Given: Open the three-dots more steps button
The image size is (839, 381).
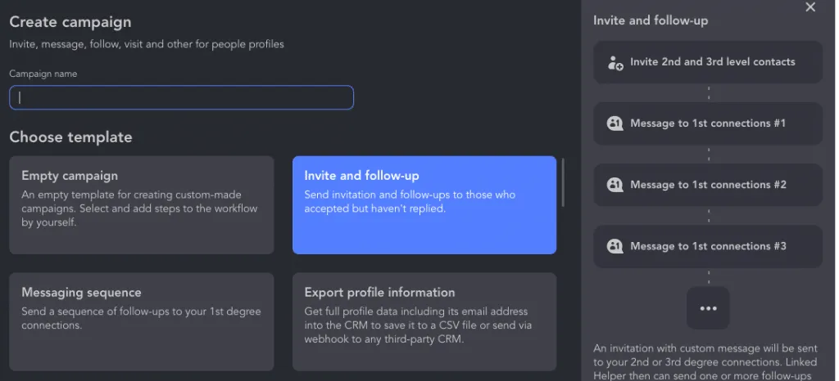Looking at the screenshot, I should click(x=708, y=308).
